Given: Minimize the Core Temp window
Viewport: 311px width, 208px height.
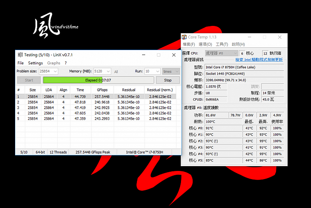Looking at the screenshot, I should [x=250, y=37].
